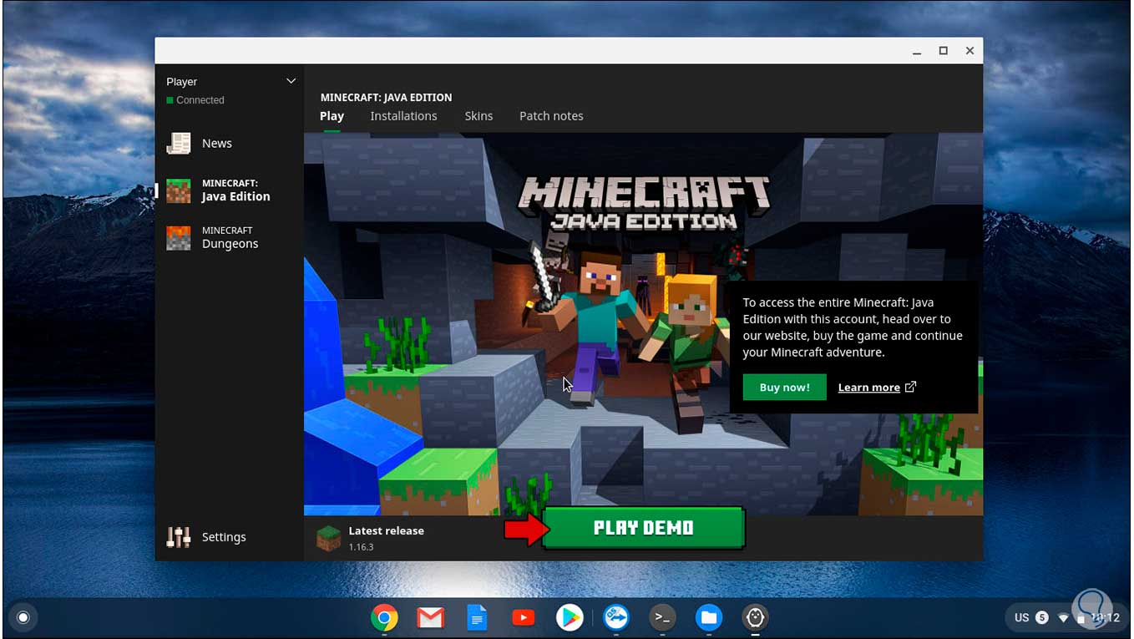Screen dimensions: 1134x639
Task: Click the notification count badge in the tray
Action: tap(1042, 618)
